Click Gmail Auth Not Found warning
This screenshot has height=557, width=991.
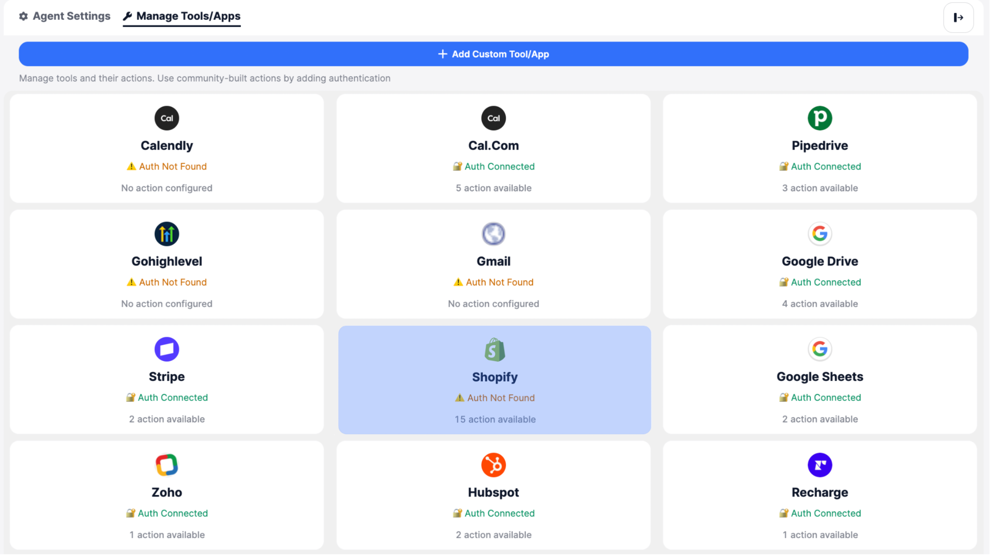[493, 282]
